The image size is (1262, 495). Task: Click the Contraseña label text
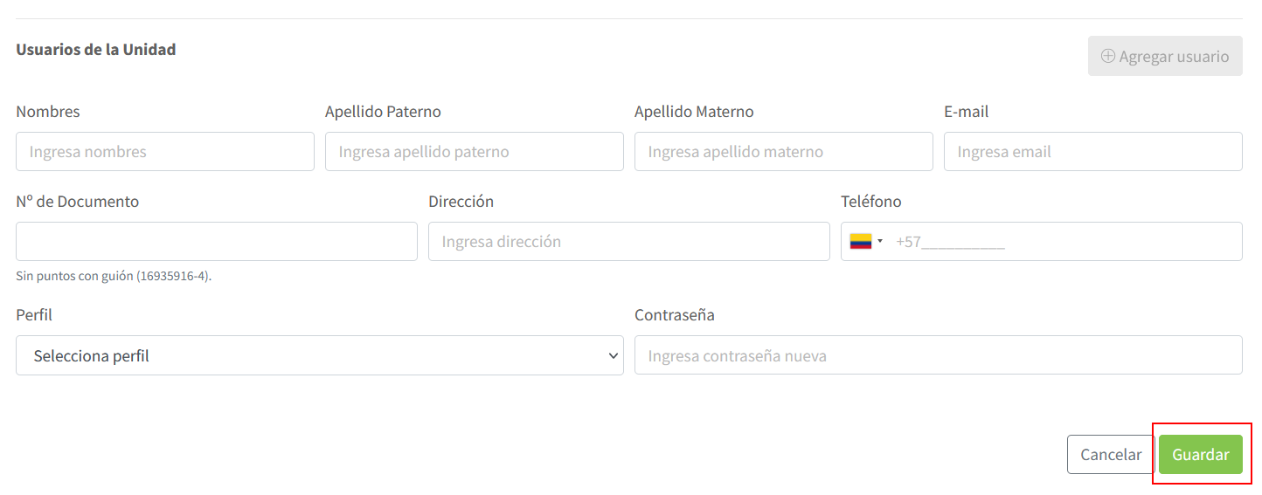tap(675, 315)
